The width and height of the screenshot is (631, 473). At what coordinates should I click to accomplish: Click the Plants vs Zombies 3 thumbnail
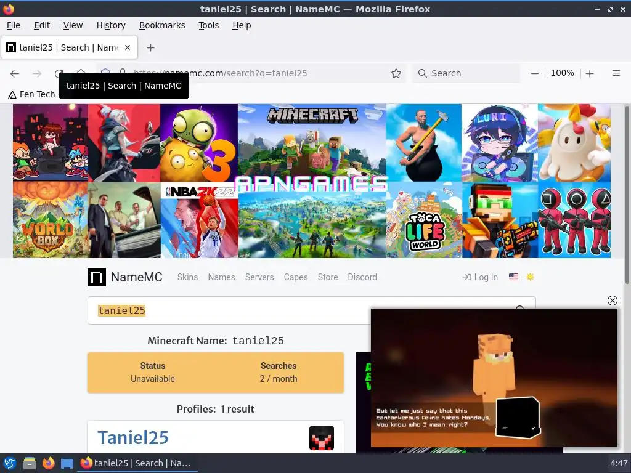(199, 143)
